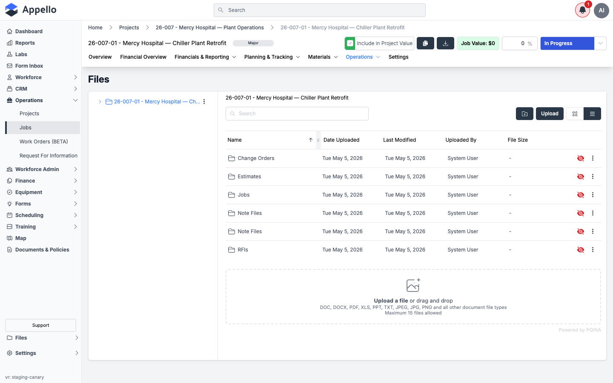Open Work Orders (BETA) in sidebar
This screenshot has height=383, width=613.
[x=43, y=142]
